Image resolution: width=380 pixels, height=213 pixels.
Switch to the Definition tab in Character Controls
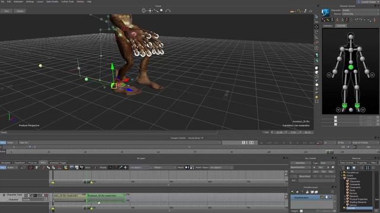(328, 25)
